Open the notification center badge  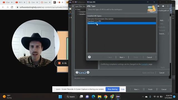[174, 97]
